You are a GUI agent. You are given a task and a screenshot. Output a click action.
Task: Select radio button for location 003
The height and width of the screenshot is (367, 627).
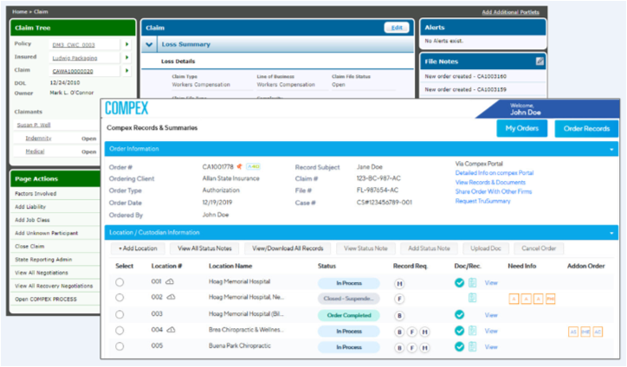tap(120, 314)
